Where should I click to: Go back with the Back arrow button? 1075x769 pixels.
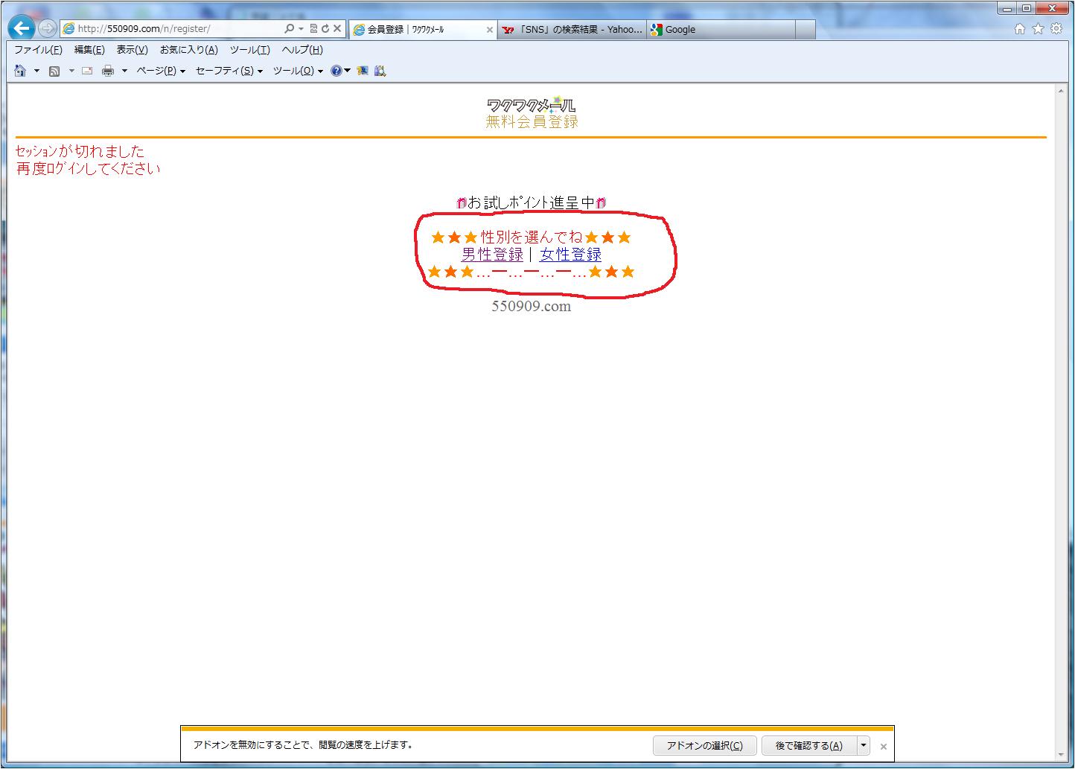tap(22, 28)
